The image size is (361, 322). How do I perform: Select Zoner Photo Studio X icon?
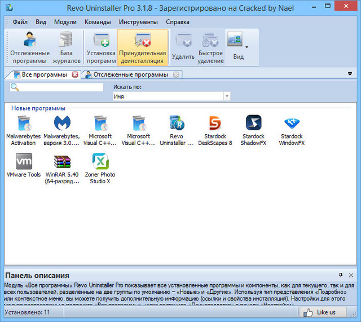[100, 168]
